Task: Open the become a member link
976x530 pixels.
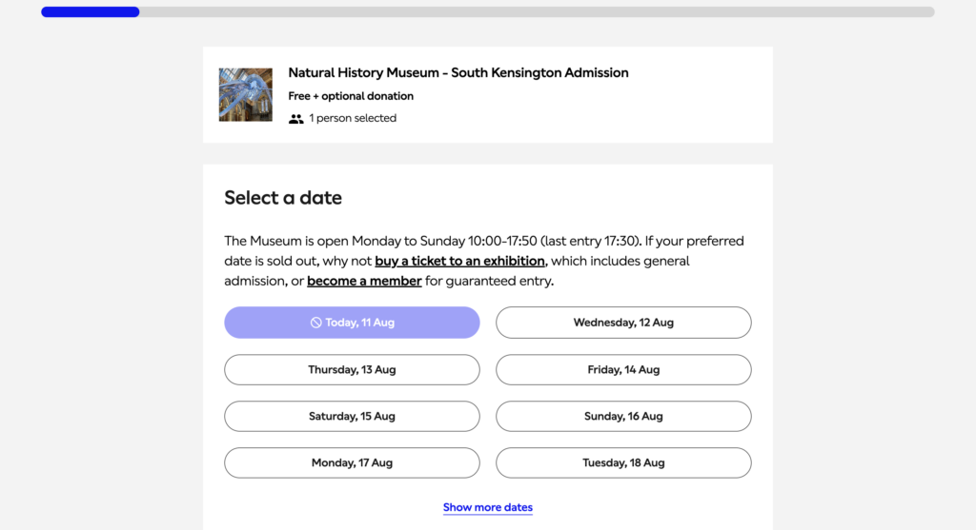Action: point(364,281)
